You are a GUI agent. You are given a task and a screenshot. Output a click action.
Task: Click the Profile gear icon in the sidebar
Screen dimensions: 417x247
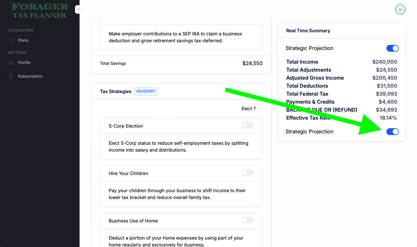coord(11,63)
